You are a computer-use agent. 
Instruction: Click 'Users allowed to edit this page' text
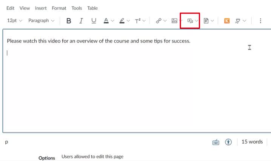[92, 156]
